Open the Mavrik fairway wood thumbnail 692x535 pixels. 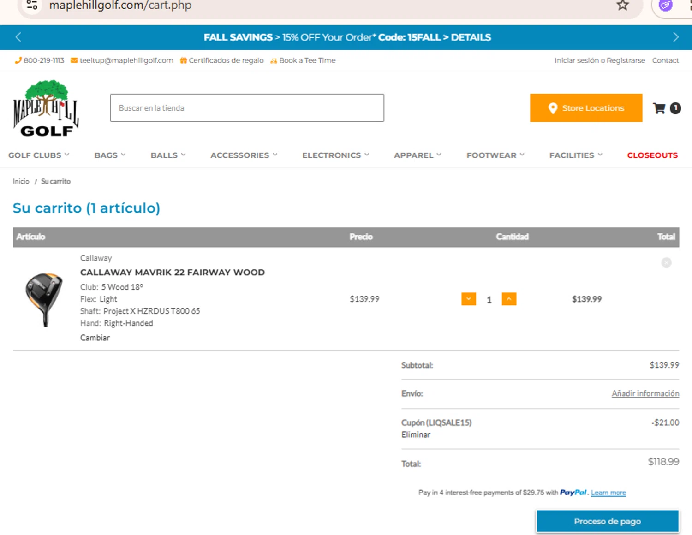point(44,299)
